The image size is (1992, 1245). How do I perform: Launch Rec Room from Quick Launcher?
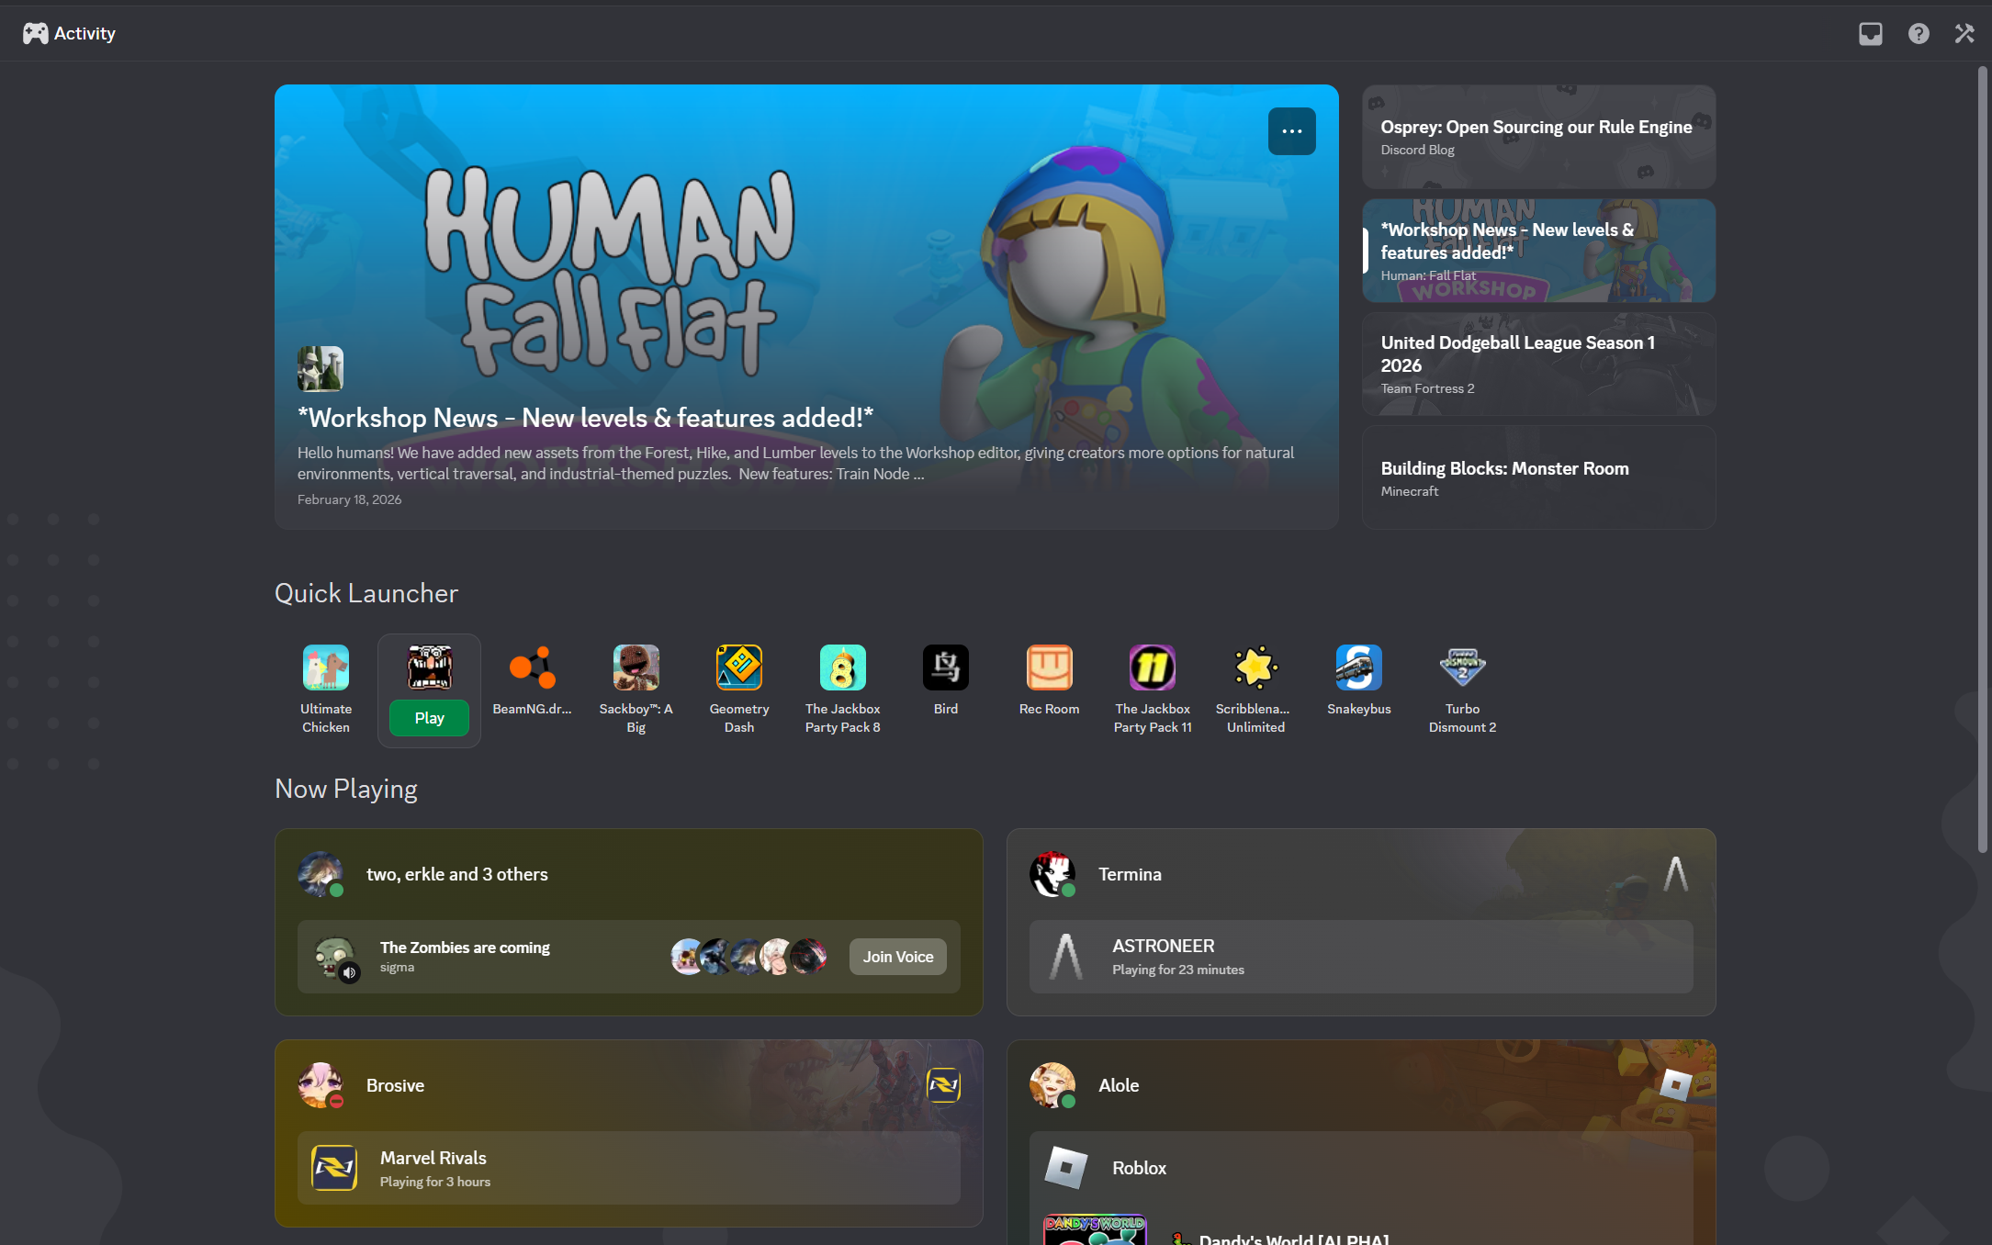[x=1050, y=667]
